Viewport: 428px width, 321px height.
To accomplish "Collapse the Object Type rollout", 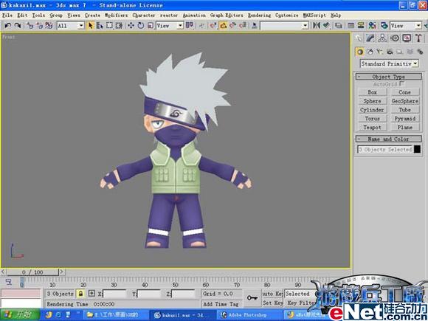I will [x=388, y=77].
